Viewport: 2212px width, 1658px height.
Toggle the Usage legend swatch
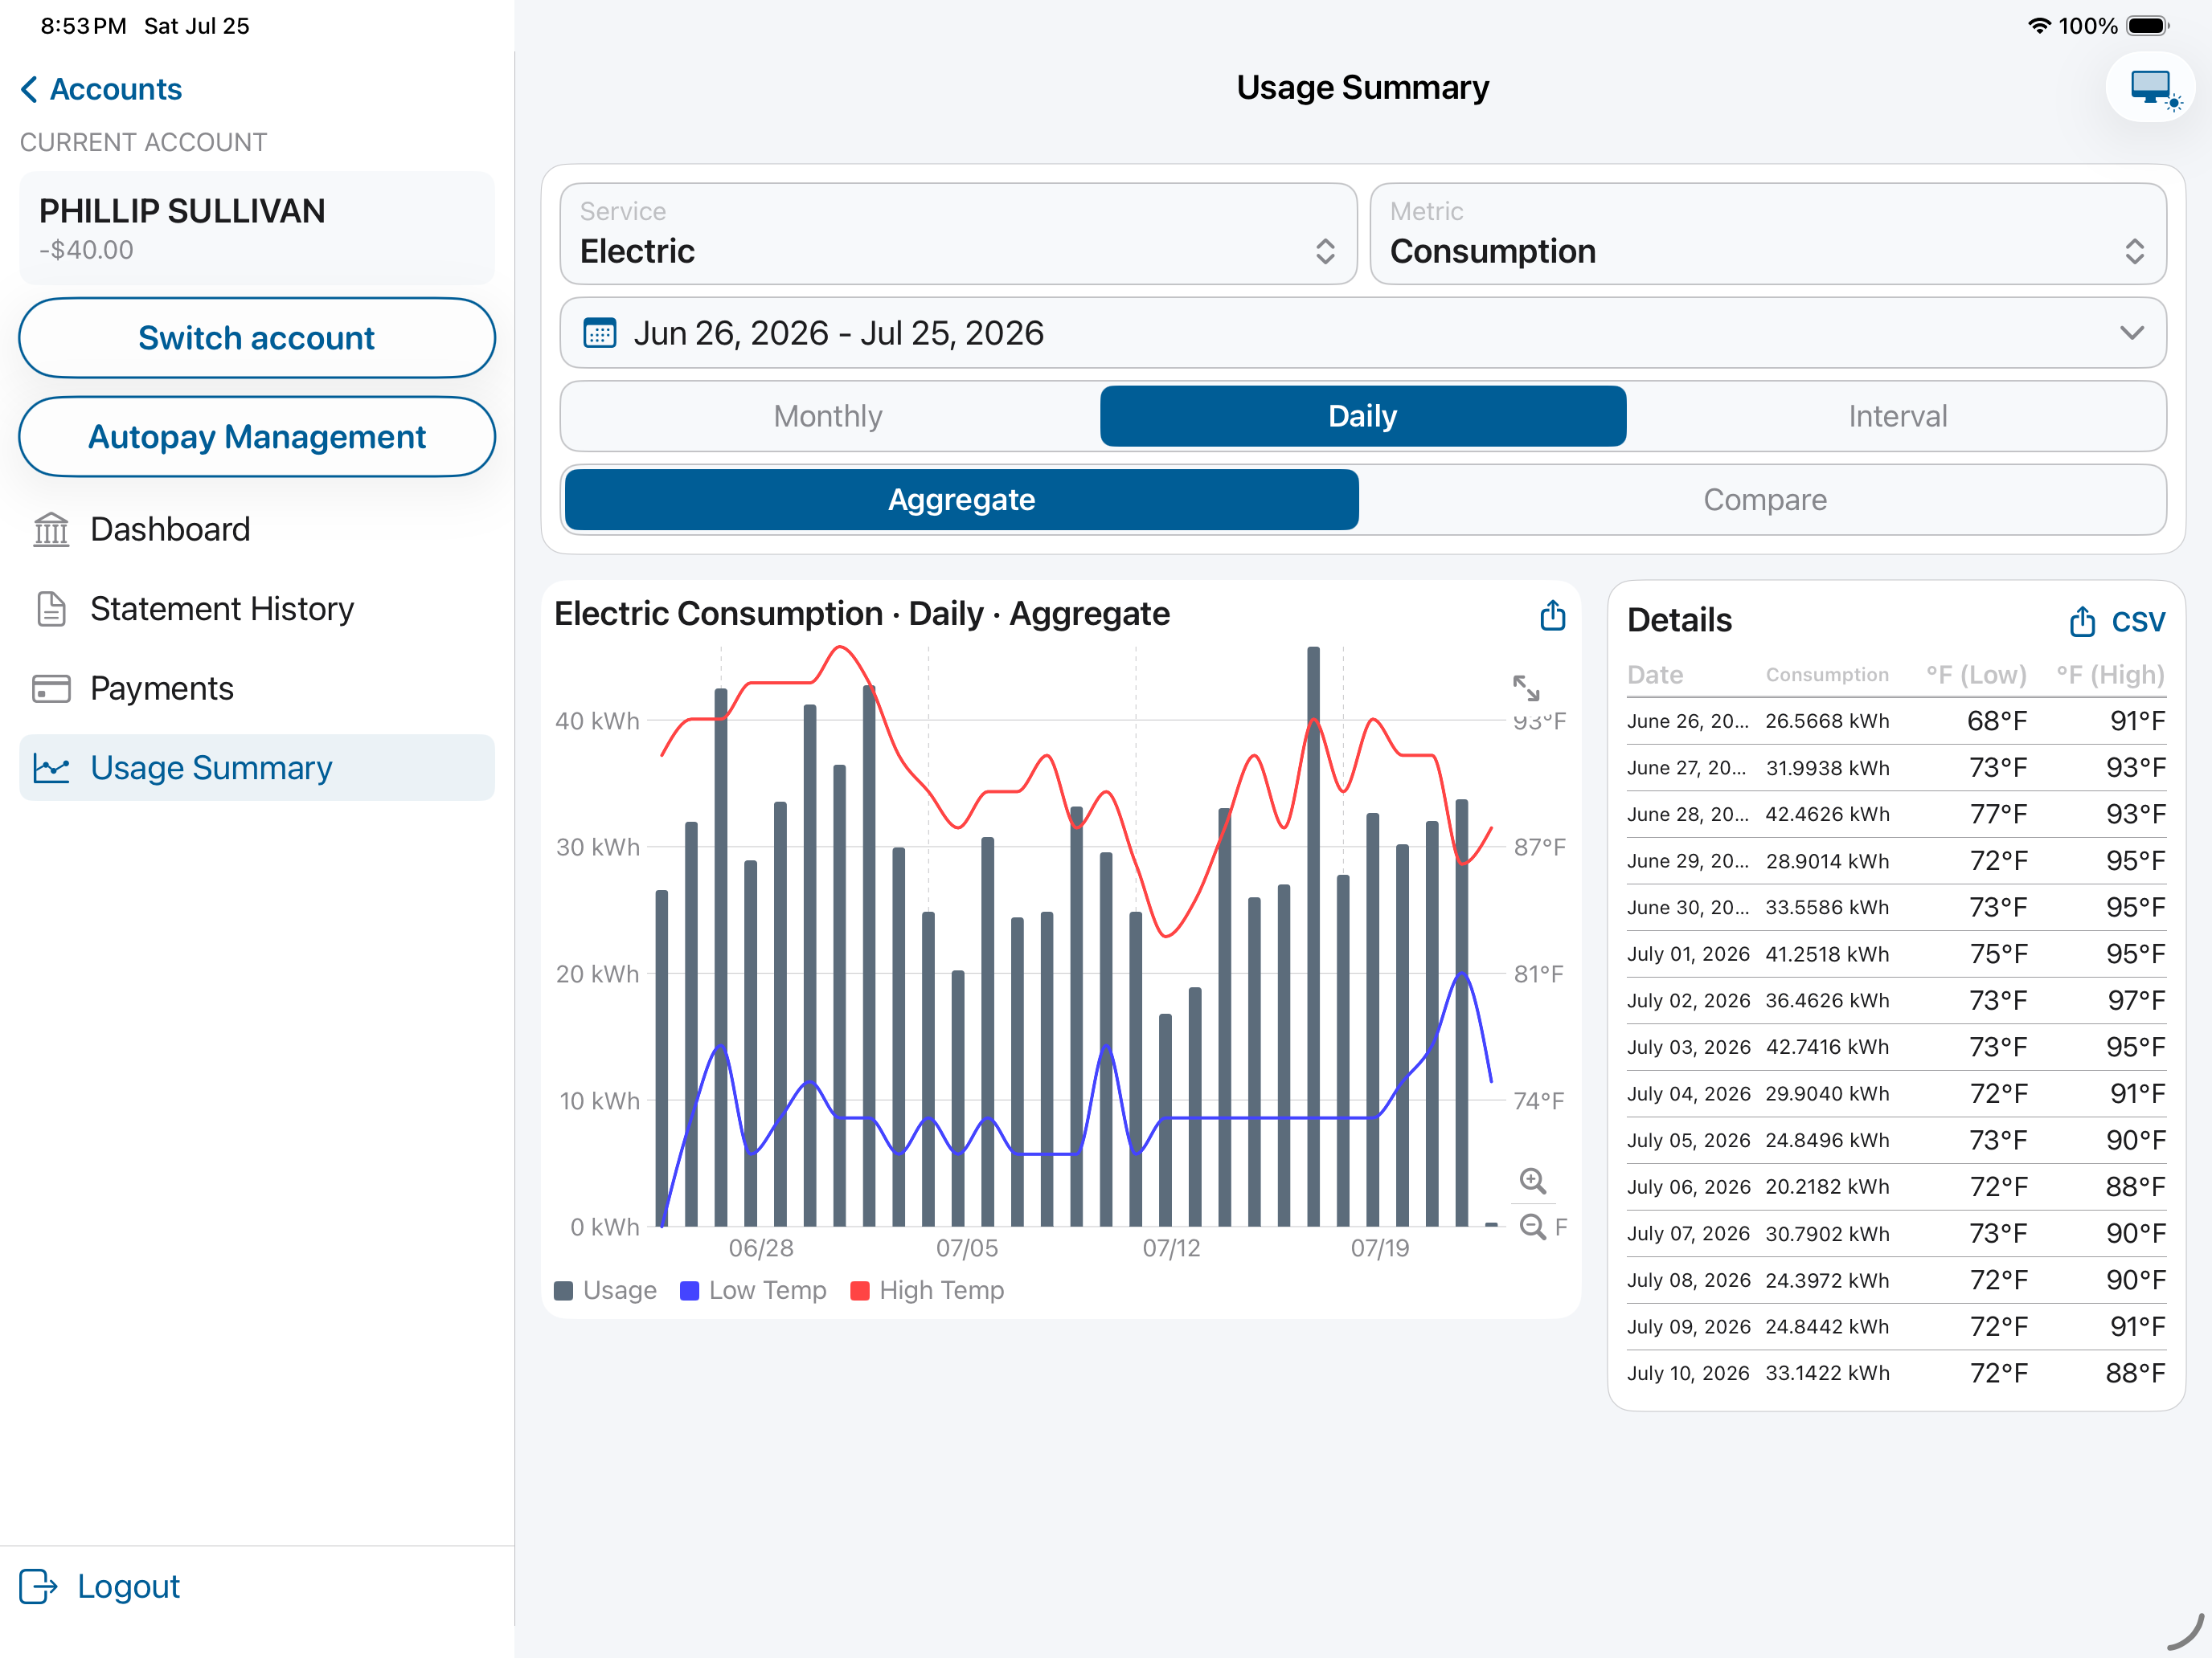point(563,1290)
